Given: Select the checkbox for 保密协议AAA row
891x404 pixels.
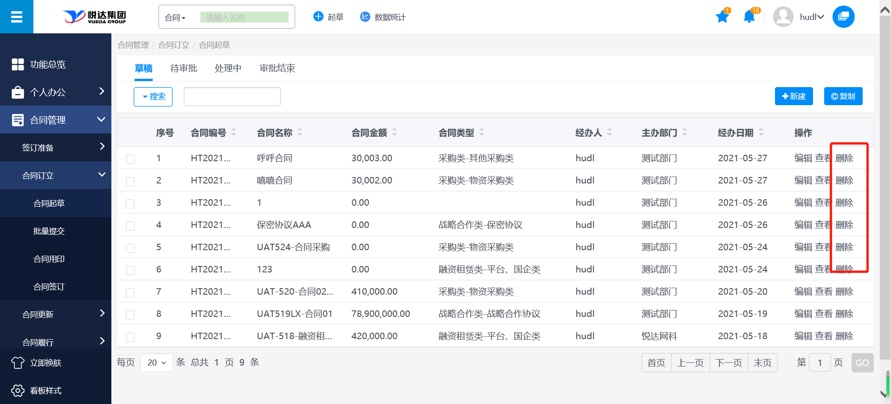Looking at the screenshot, I should [x=130, y=226].
